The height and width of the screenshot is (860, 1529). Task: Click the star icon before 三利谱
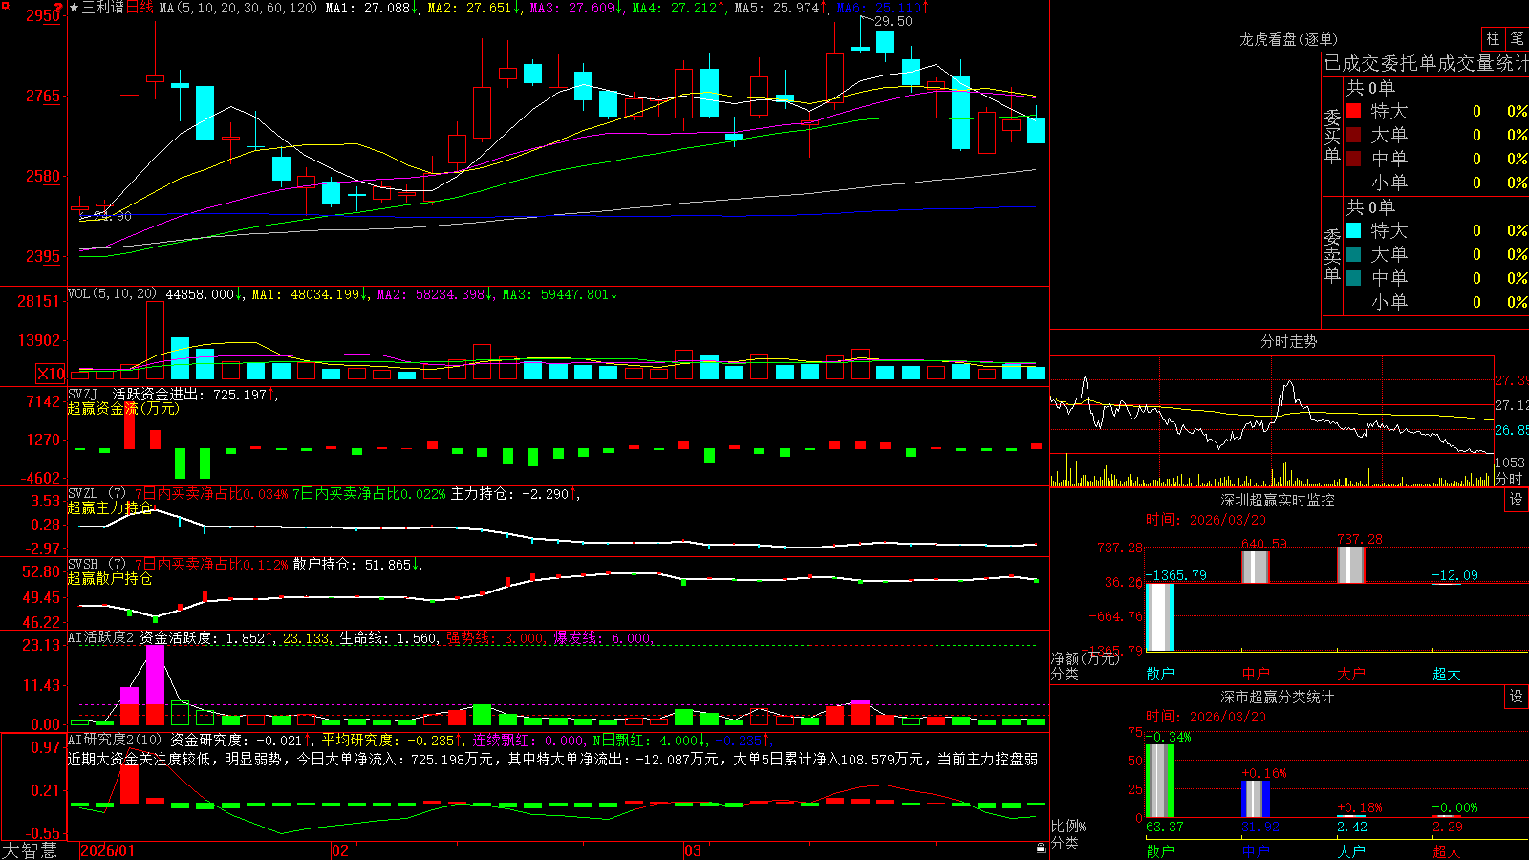pyautogui.click(x=74, y=8)
